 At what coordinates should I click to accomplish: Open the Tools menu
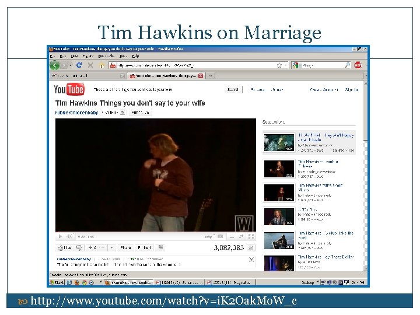tap(123, 56)
